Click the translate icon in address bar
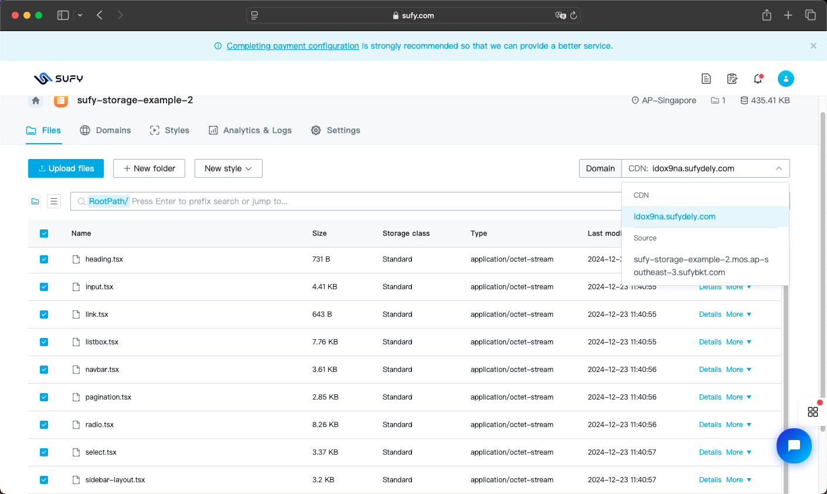827x494 pixels. pyautogui.click(x=560, y=16)
